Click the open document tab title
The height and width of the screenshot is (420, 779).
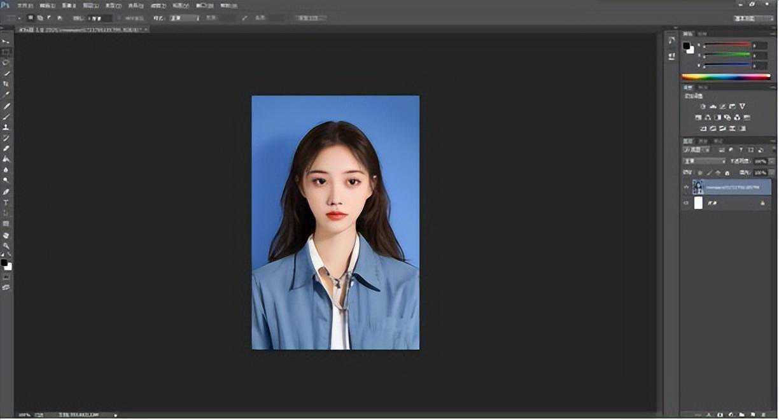pos(80,30)
